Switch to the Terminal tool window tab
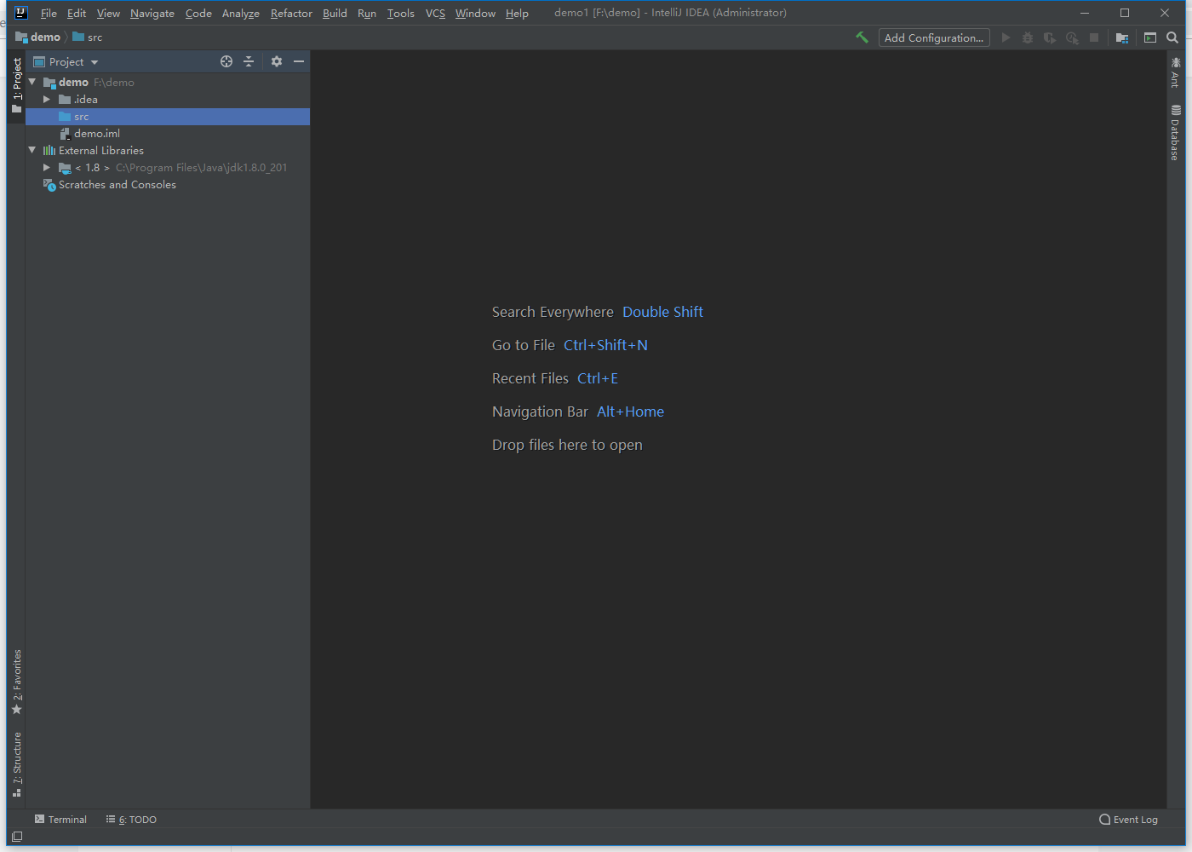1192x852 pixels. tap(60, 820)
